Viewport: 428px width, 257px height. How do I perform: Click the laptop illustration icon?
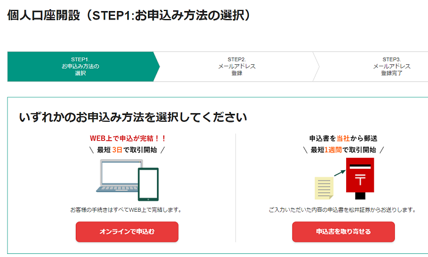point(117,176)
